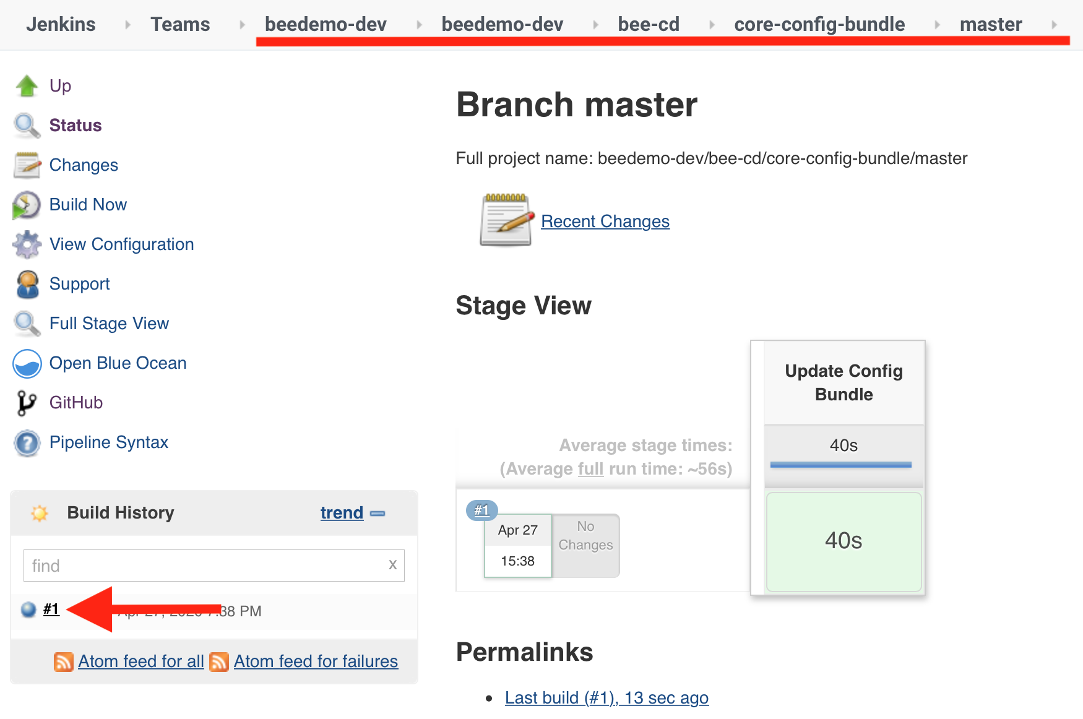Open Pipeline Syntax
The width and height of the screenshot is (1083, 719).
(x=108, y=442)
